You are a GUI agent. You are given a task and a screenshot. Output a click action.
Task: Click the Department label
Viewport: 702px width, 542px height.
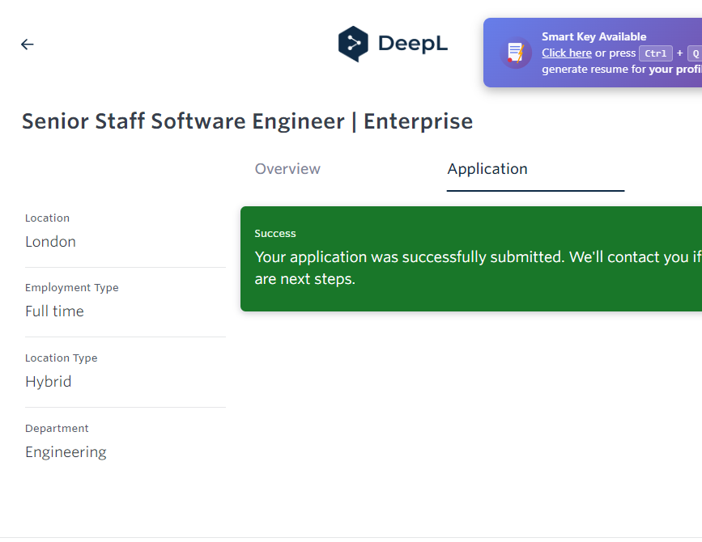(x=57, y=429)
